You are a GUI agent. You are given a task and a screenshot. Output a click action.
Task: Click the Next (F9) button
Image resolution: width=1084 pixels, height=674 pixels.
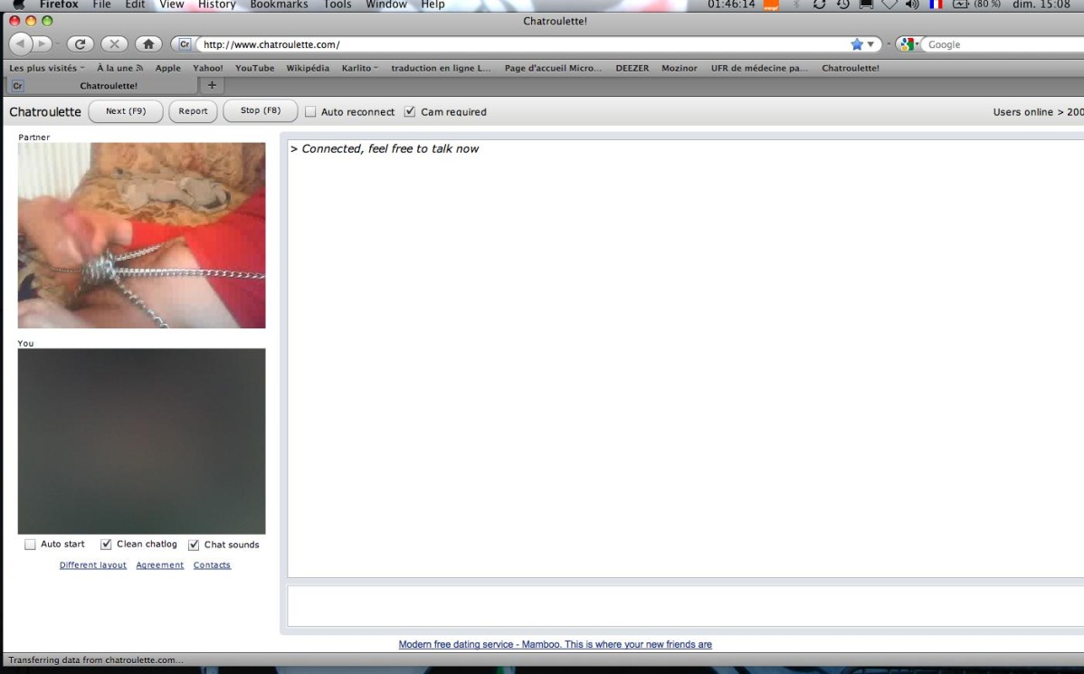[x=126, y=111]
